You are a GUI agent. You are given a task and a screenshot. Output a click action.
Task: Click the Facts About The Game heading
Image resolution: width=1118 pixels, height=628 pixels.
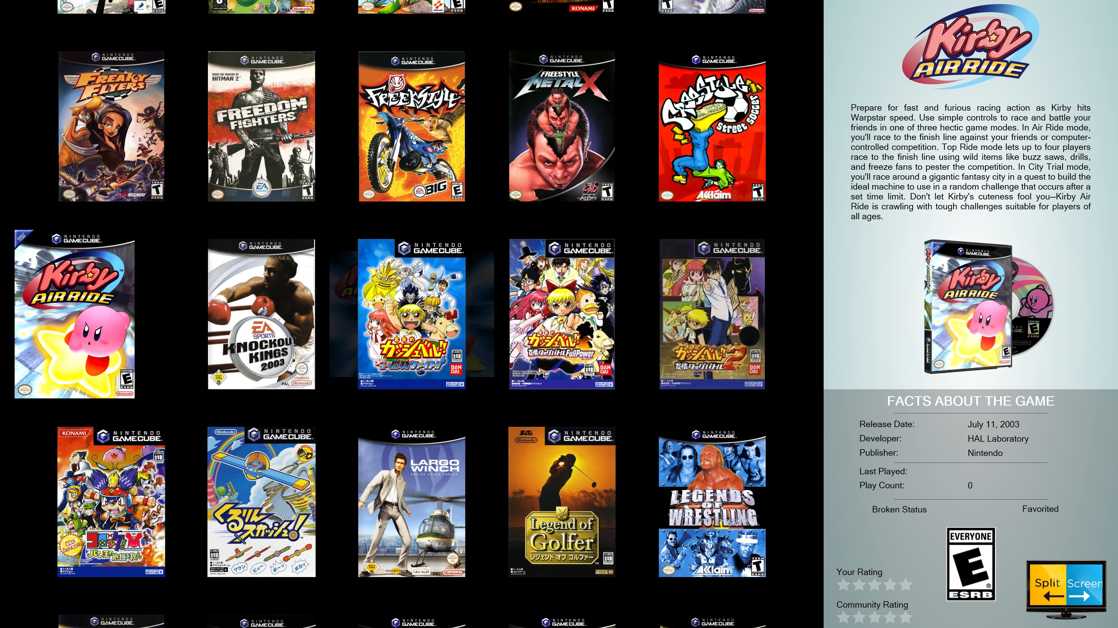[x=971, y=401]
